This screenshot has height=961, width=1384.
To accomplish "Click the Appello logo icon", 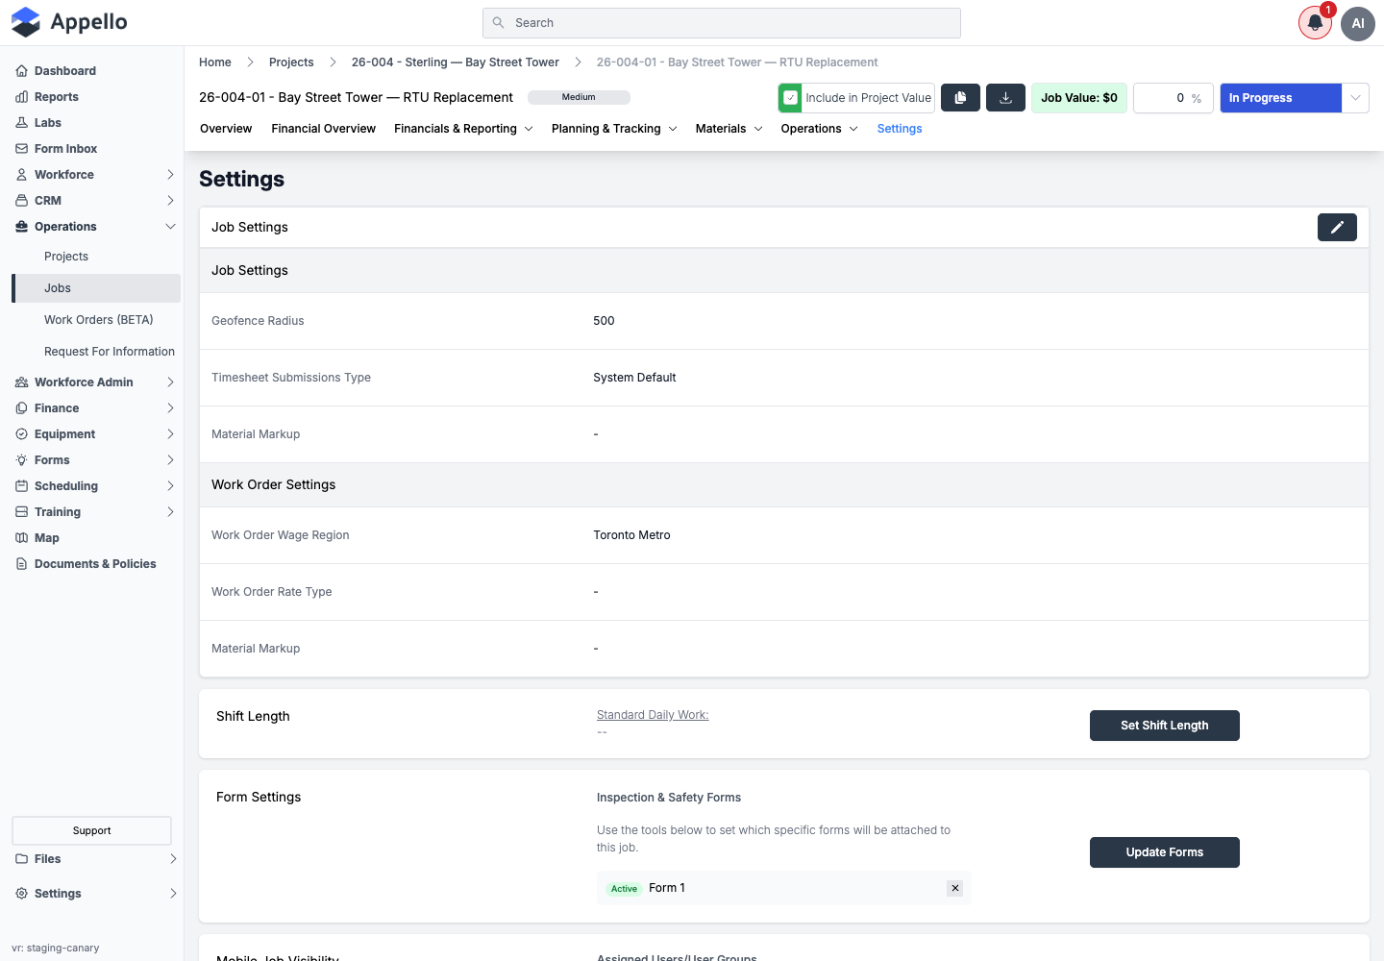I will click(x=26, y=22).
